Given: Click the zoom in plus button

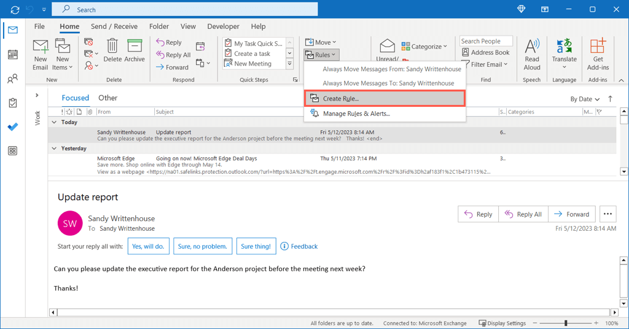Looking at the screenshot, I should coord(596,323).
